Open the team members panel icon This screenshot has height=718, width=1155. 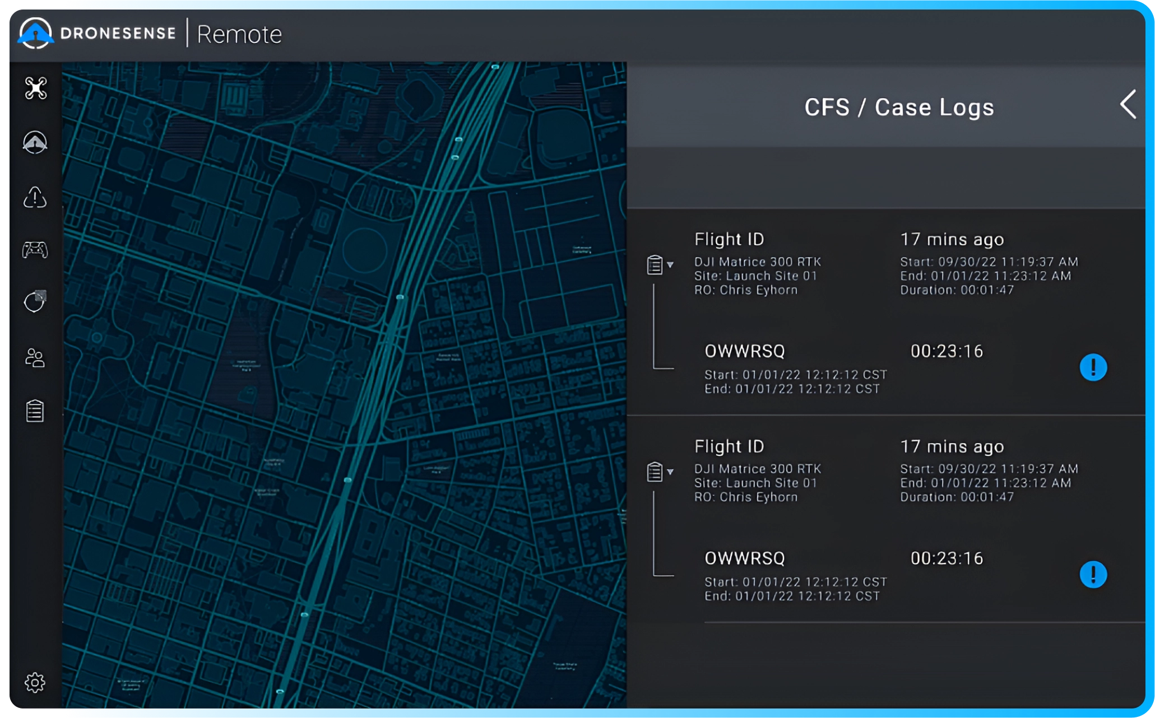tap(35, 358)
